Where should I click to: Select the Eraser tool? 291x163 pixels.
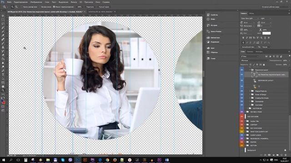[x=3, y=55]
